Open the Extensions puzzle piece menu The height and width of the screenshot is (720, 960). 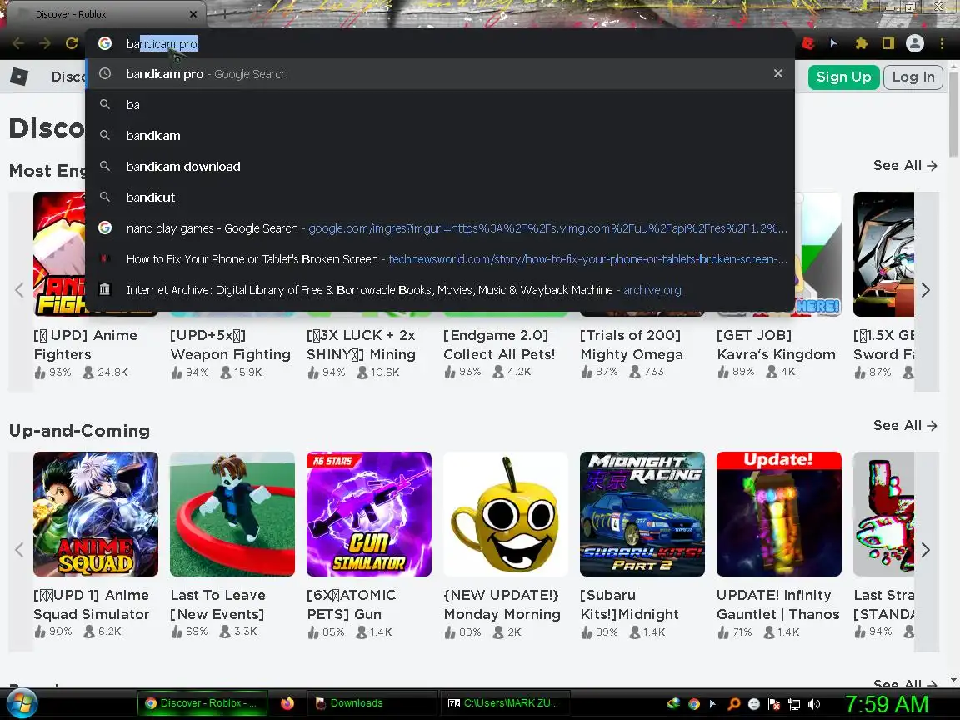[862, 43]
